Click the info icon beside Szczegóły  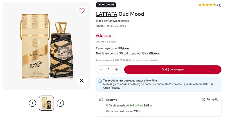coord(203,99)
